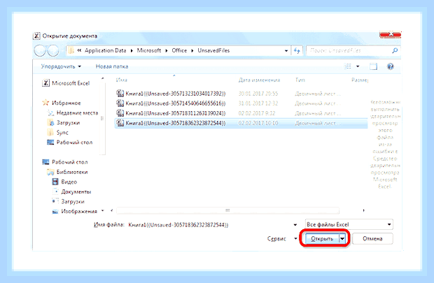Click the Имя файла text field
Screen dimensions: 434x283
click(x=209, y=225)
